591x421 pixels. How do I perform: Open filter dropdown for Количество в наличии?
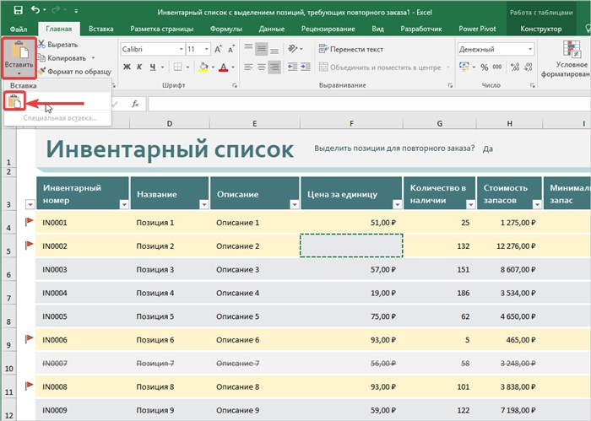[x=470, y=204]
